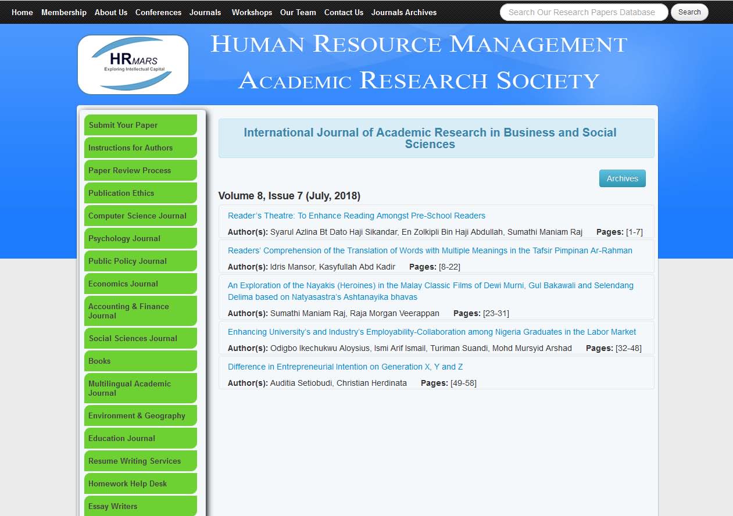This screenshot has height=516, width=733.
Task: Open paper on Entrepreneurial Intention Generation X, Y, Z
Action: pyautogui.click(x=345, y=367)
